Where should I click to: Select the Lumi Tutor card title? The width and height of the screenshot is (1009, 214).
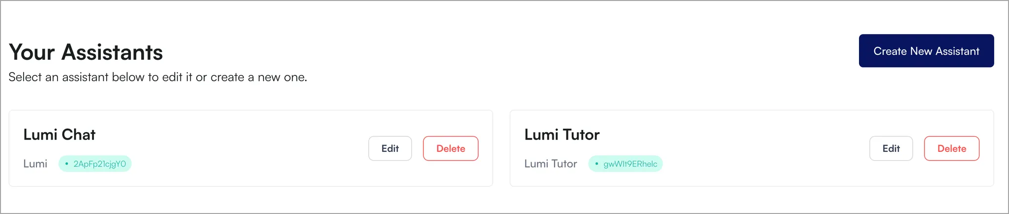(x=562, y=135)
